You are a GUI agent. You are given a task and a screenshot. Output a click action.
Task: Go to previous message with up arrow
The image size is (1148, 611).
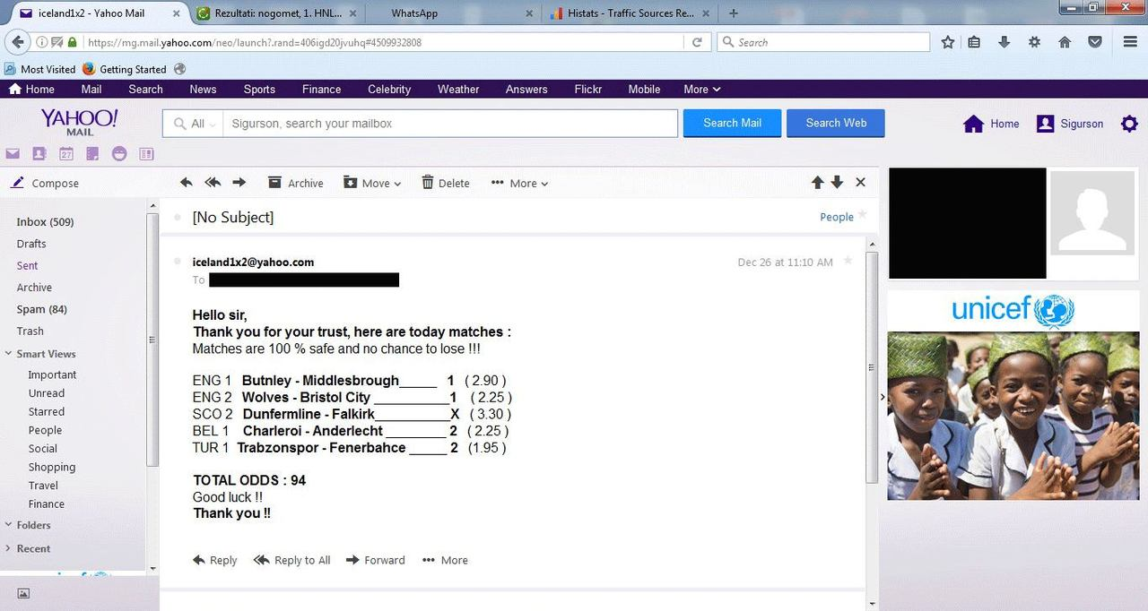point(817,183)
